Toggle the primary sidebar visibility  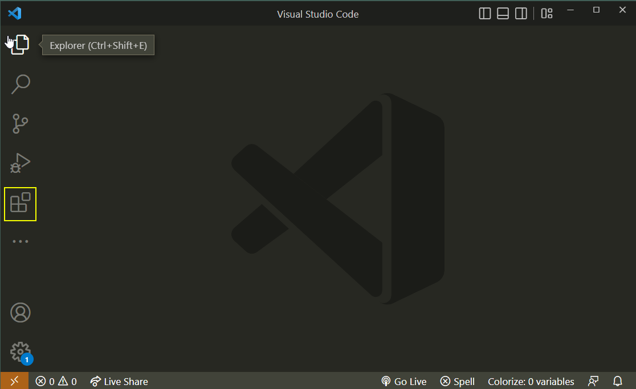tap(484, 13)
